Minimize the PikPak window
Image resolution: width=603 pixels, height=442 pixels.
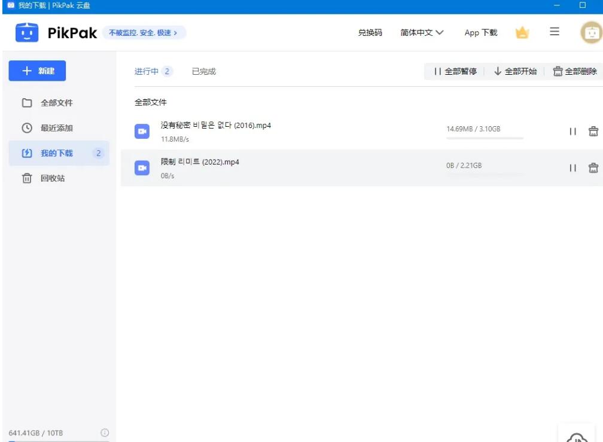(x=556, y=5)
